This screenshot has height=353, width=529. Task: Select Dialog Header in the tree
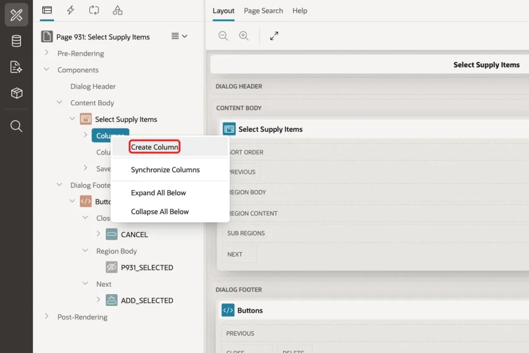click(93, 86)
